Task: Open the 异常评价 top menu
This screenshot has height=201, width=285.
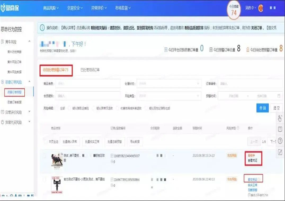Action: click(x=99, y=8)
